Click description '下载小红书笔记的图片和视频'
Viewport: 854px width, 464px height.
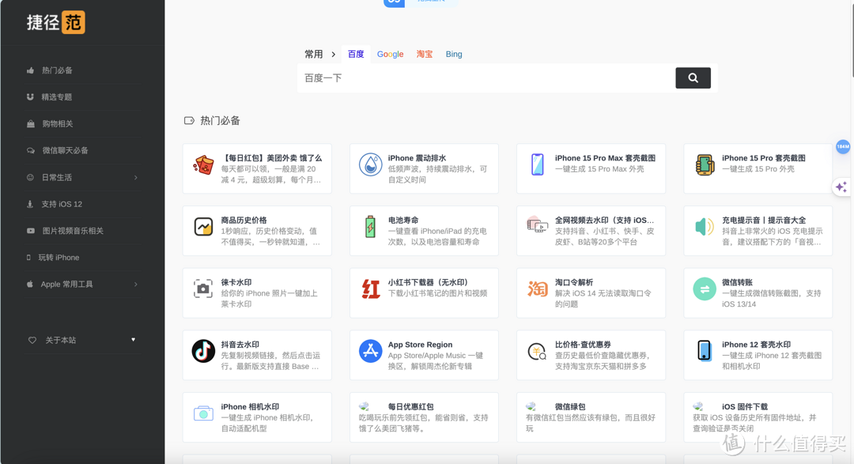pos(437,293)
